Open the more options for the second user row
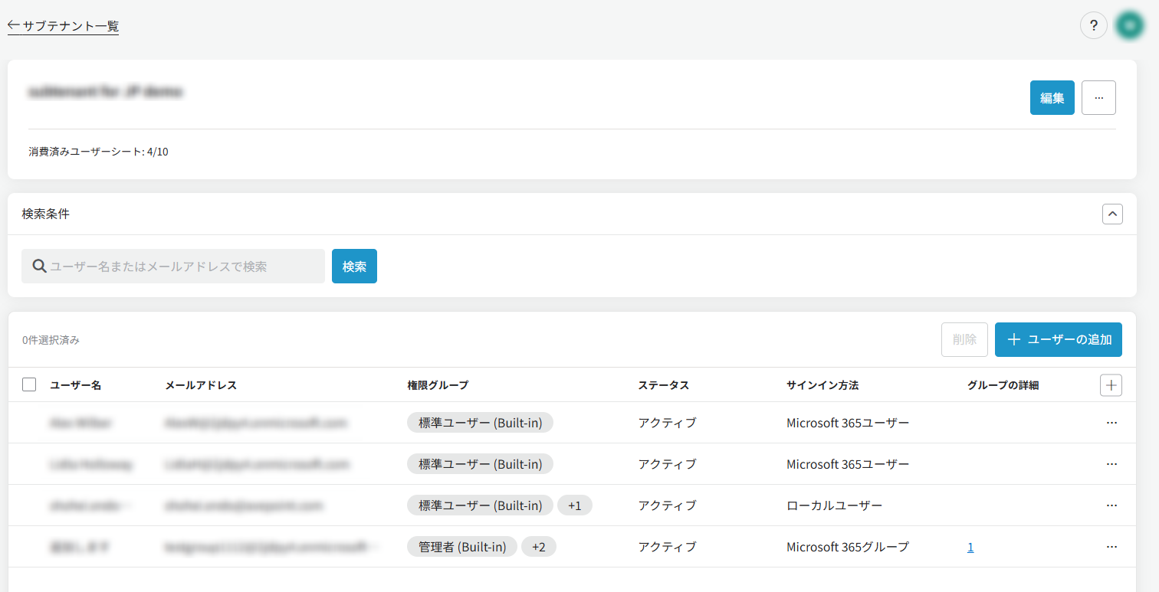Image resolution: width=1159 pixels, height=592 pixels. [x=1111, y=464]
